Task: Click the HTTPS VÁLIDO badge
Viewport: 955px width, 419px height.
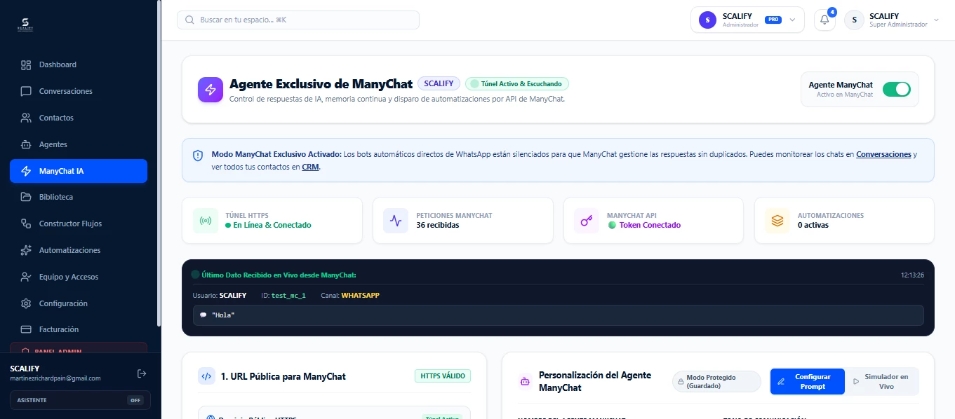Action: [443, 376]
